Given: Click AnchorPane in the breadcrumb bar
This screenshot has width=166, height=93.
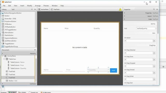Looking at the screenshot, I should click(x=45, y=9).
